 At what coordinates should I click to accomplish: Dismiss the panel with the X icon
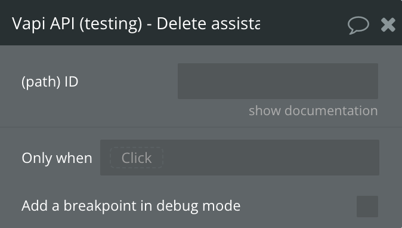pos(388,25)
